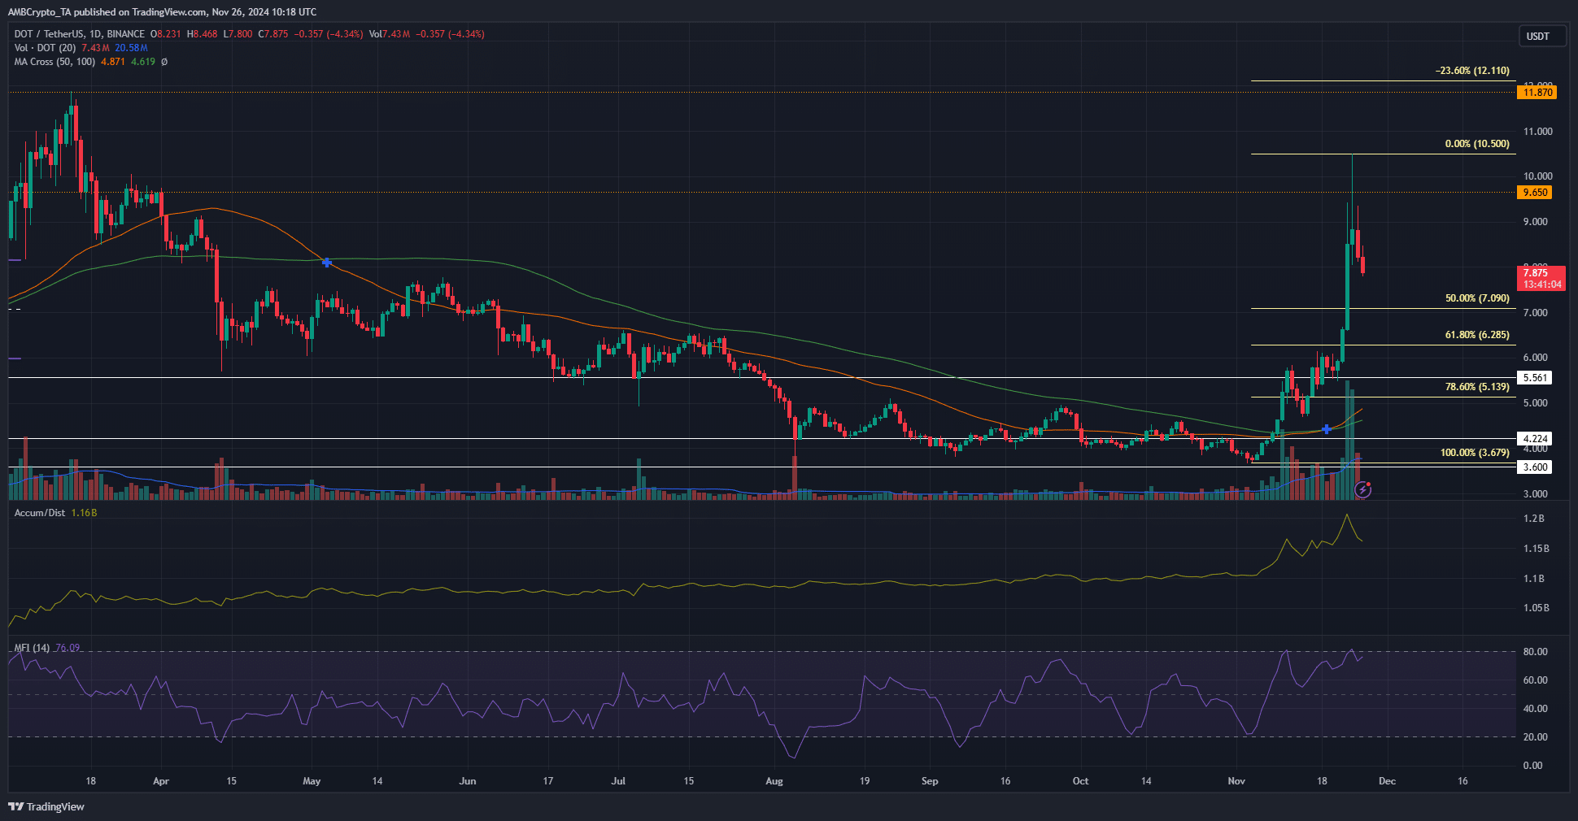Viewport: 1578px width, 821px height.
Task: Click the 5.561 horizontal line price label
Action: [1535, 378]
